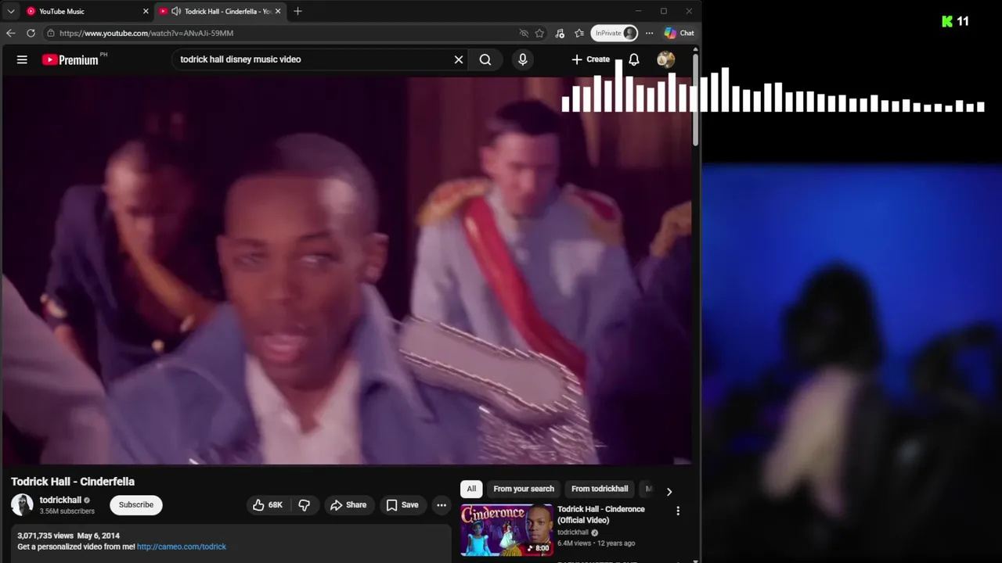Viewport: 1002px width, 563px height.
Task: Subscribe to todrickhall channel
Action: [x=136, y=505]
